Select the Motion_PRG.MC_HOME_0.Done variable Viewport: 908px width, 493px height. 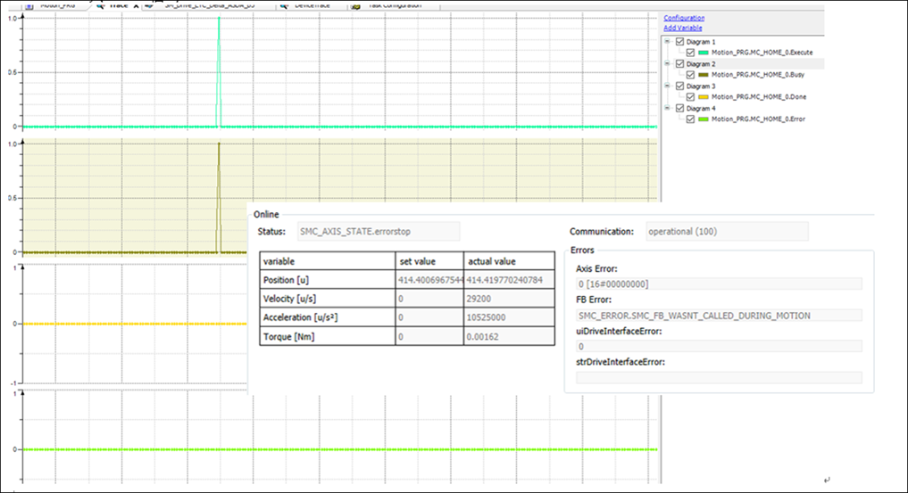(x=757, y=97)
